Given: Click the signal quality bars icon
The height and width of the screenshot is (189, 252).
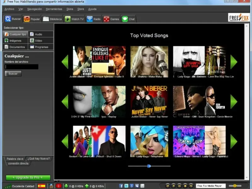Looking at the screenshot, I should tap(8, 186).
